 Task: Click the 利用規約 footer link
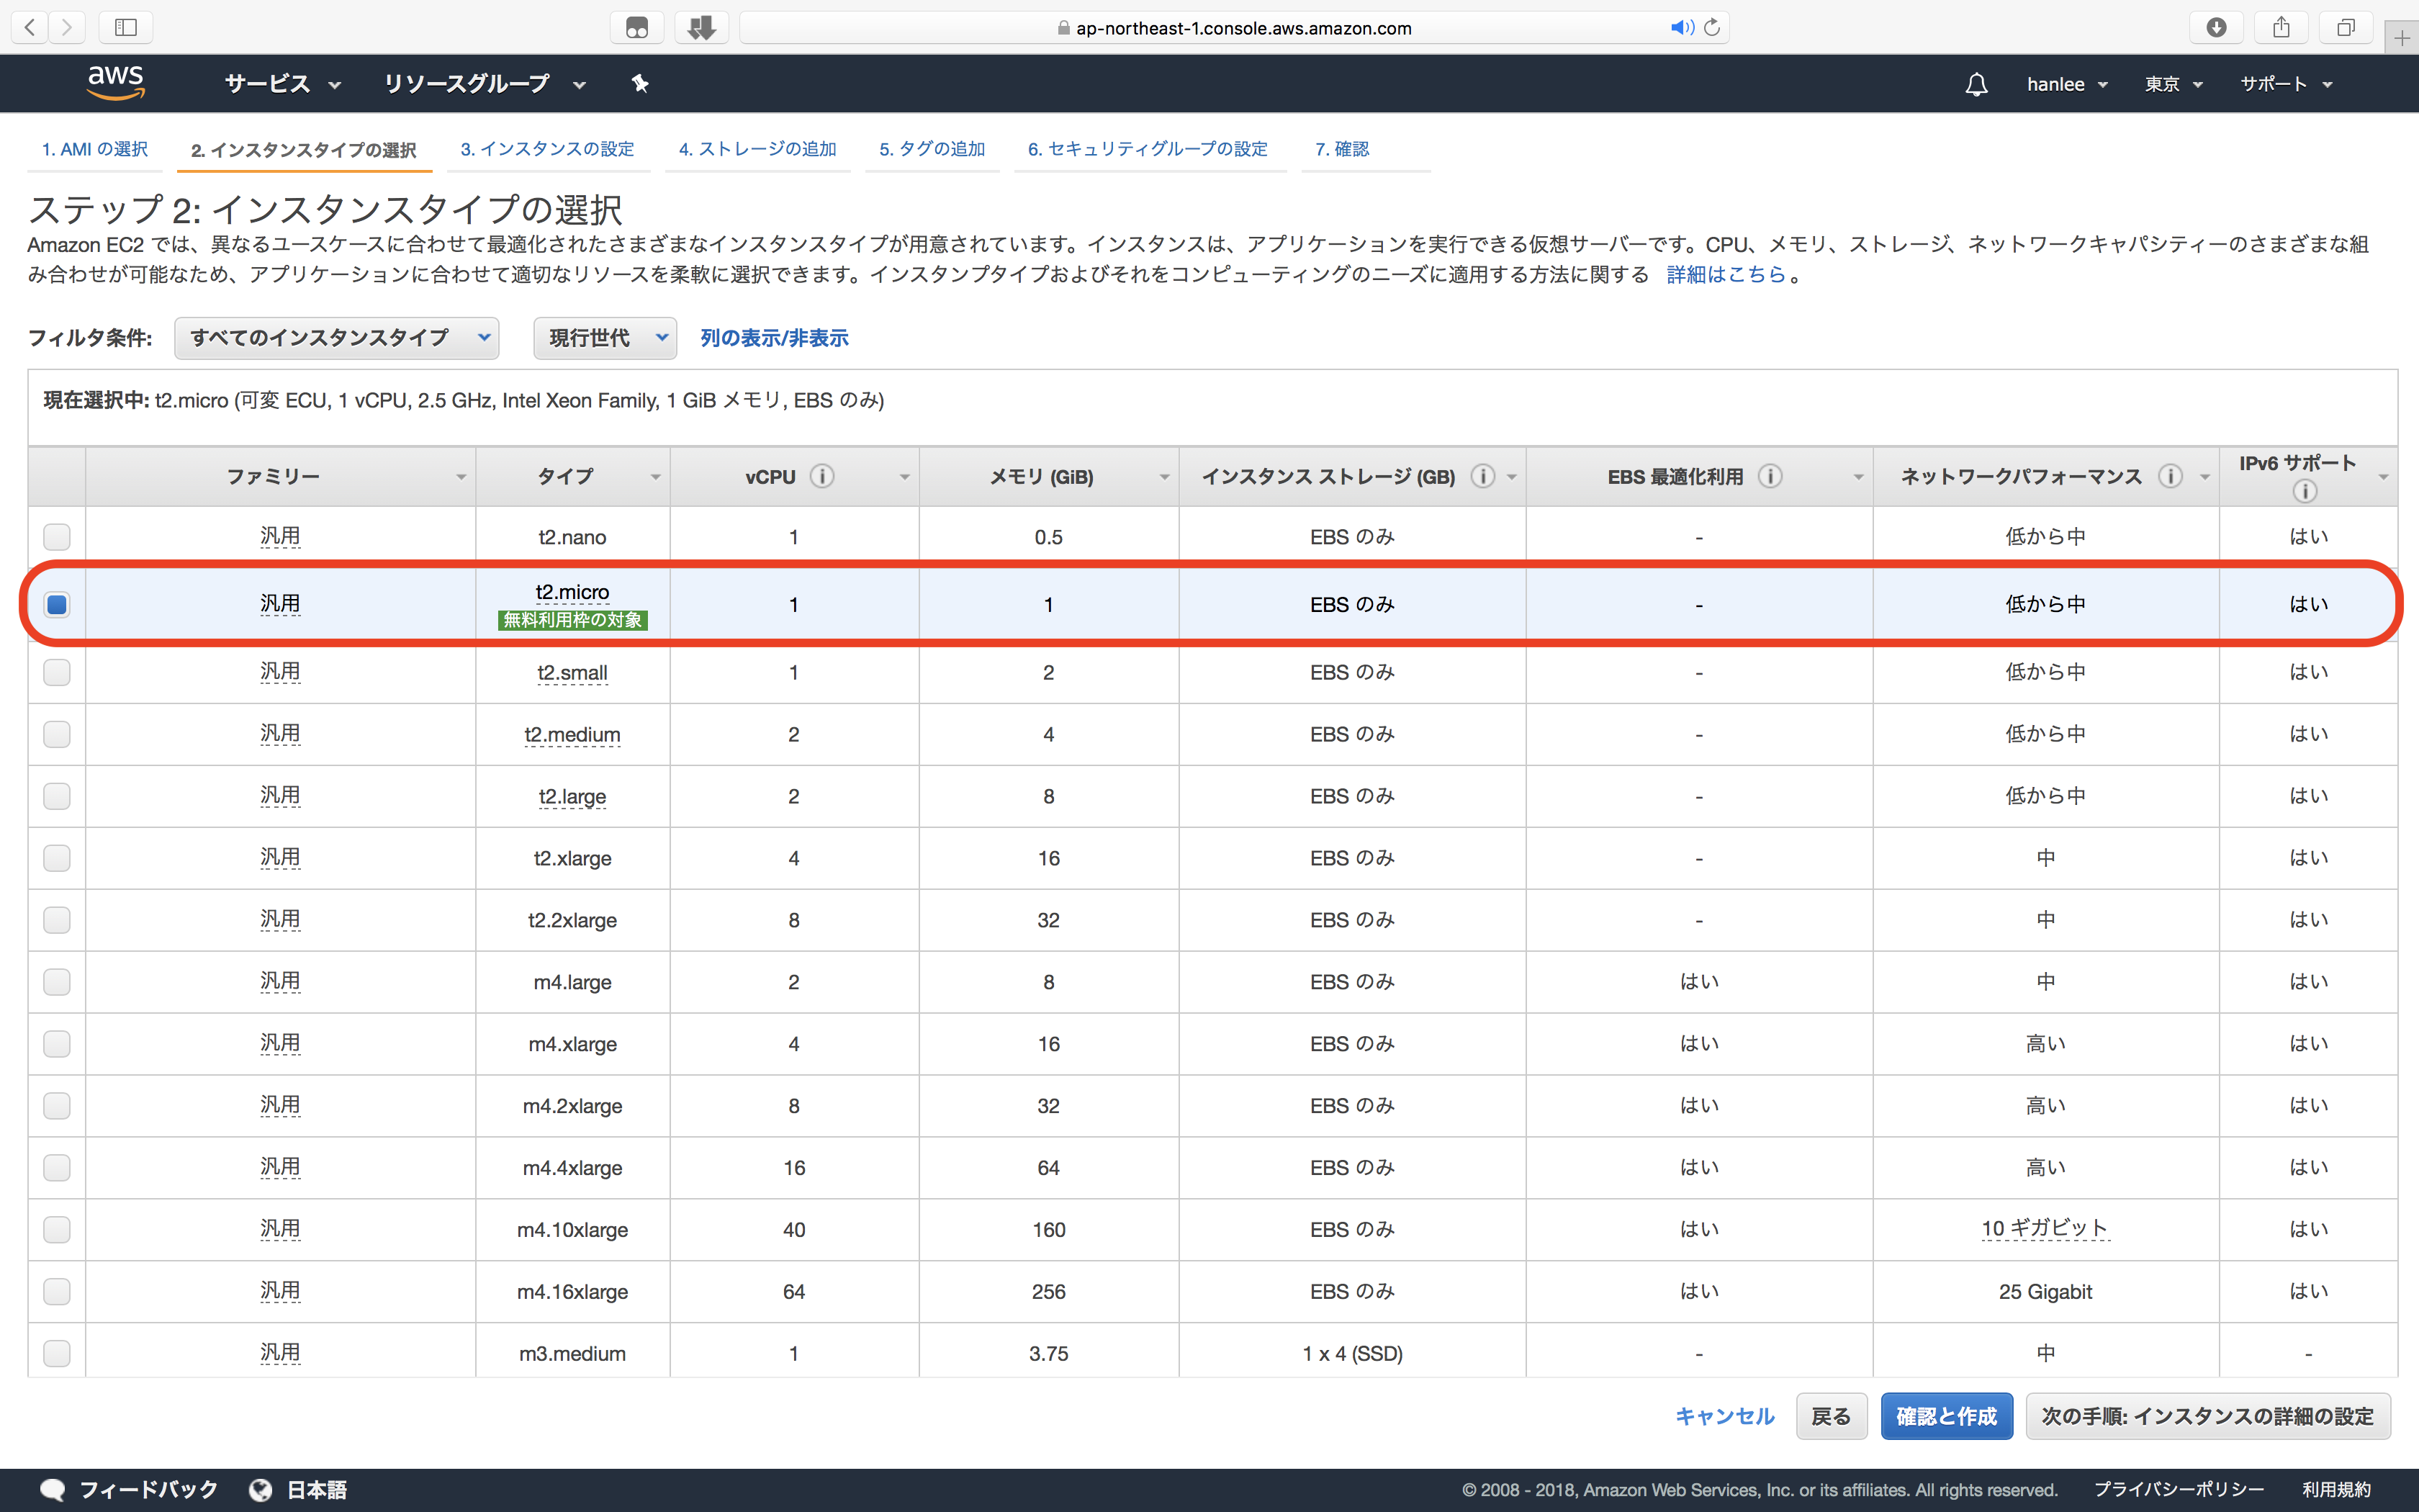2337,1490
